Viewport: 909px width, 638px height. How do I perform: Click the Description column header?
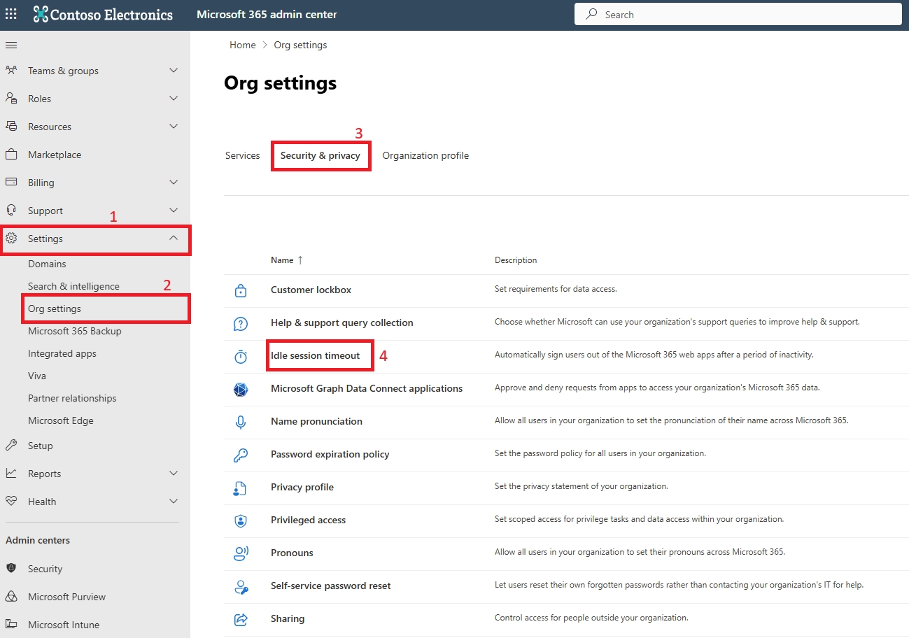(x=516, y=260)
